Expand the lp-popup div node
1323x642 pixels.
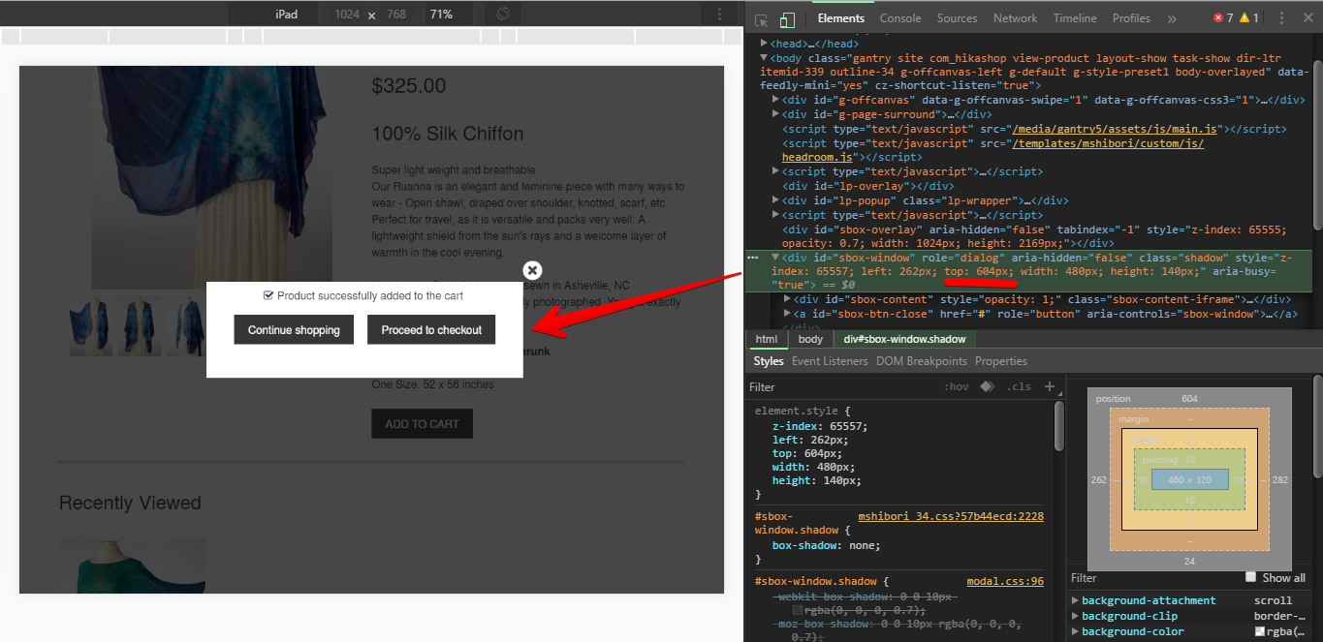pos(775,200)
